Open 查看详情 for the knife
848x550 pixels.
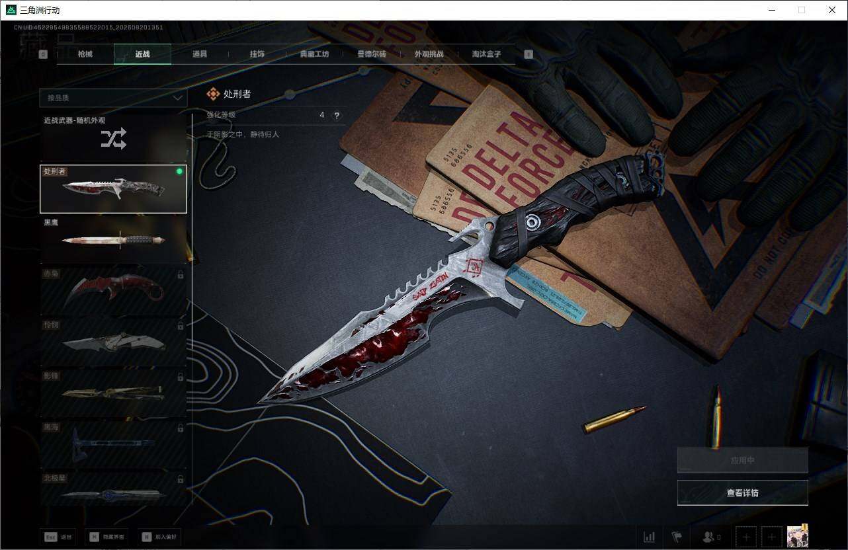click(x=743, y=492)
